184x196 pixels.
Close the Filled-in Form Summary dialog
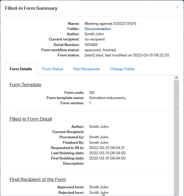(x=177, y=8)
